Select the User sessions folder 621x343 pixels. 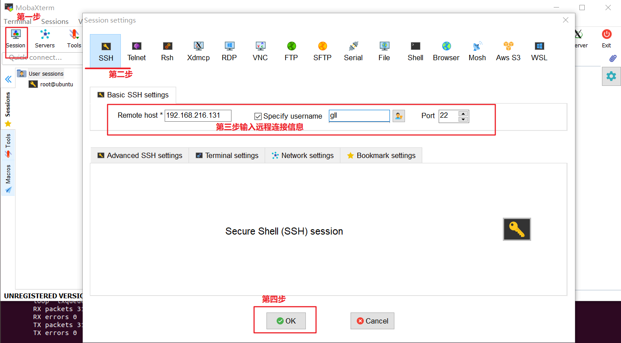pos(46,73)
